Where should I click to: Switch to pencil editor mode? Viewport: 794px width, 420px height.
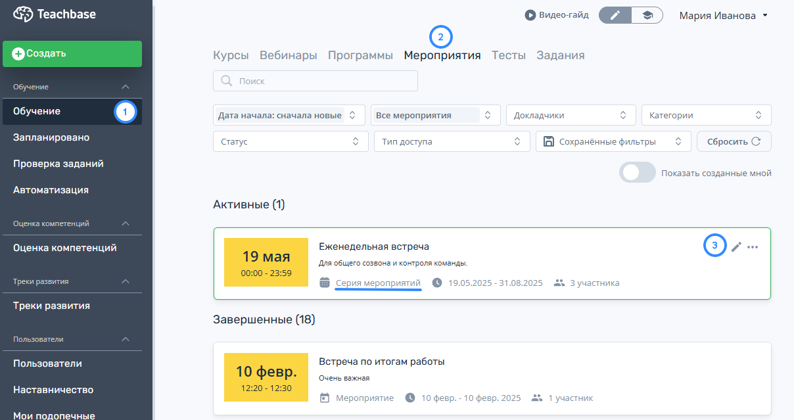point(615,15)
